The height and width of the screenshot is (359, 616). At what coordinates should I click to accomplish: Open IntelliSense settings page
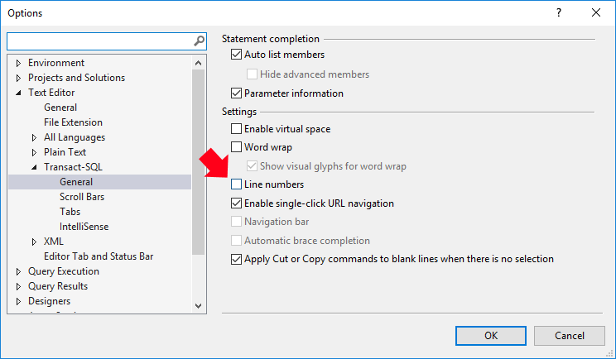[84, 227]
